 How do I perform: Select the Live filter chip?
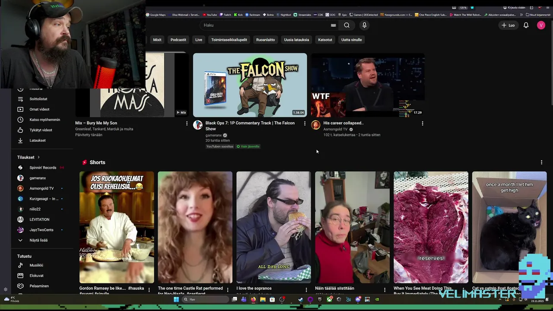pyautogui.click(x=199, y=40)
